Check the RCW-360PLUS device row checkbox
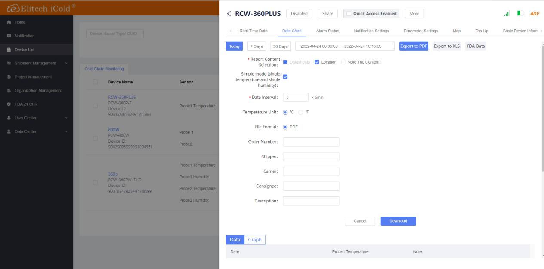 click(95, 106)
